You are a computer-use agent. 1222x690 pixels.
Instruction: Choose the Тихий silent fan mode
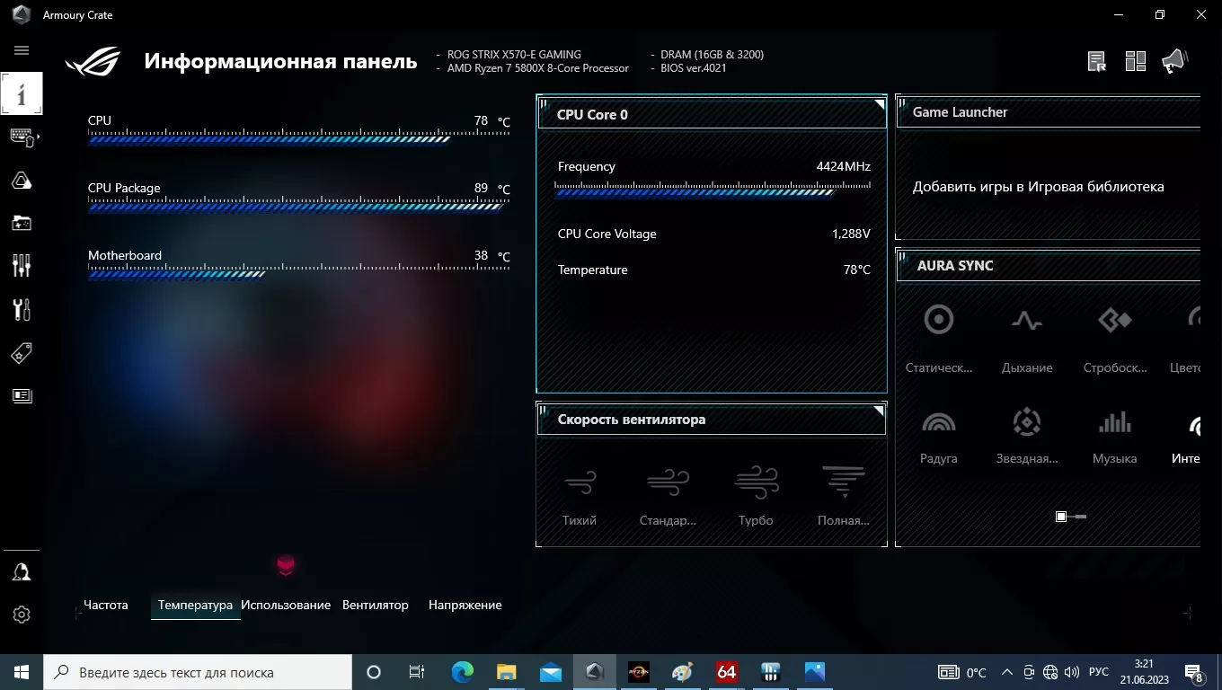(580, 496)
